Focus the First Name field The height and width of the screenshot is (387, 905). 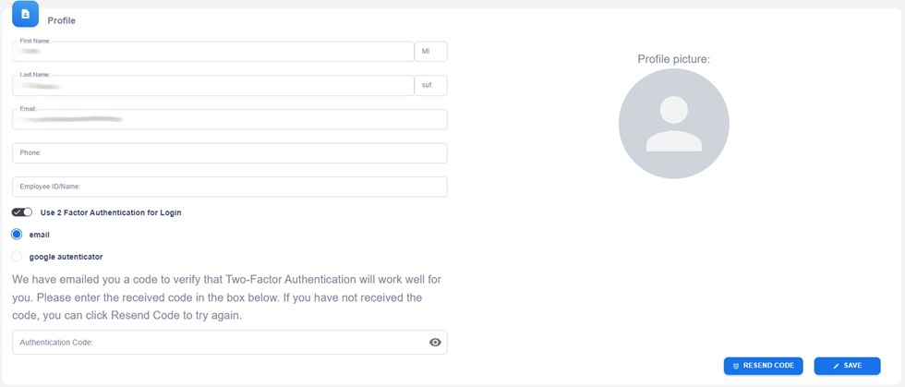(x=212, y=52)
